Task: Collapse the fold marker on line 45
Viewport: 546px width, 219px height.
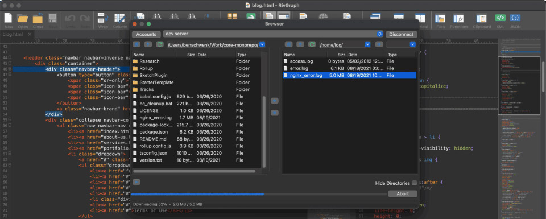Action: (10, 63)
